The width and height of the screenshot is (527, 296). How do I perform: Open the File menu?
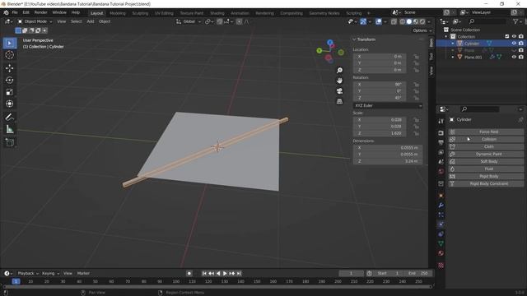tap(15, 12)
